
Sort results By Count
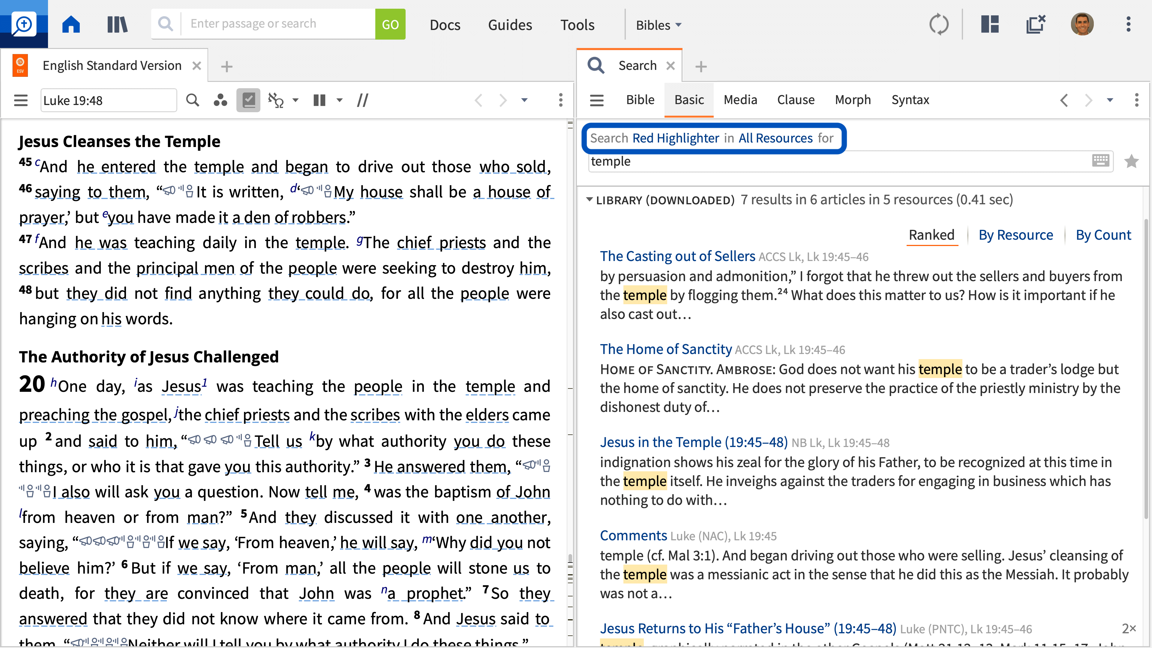[1103, 235]
